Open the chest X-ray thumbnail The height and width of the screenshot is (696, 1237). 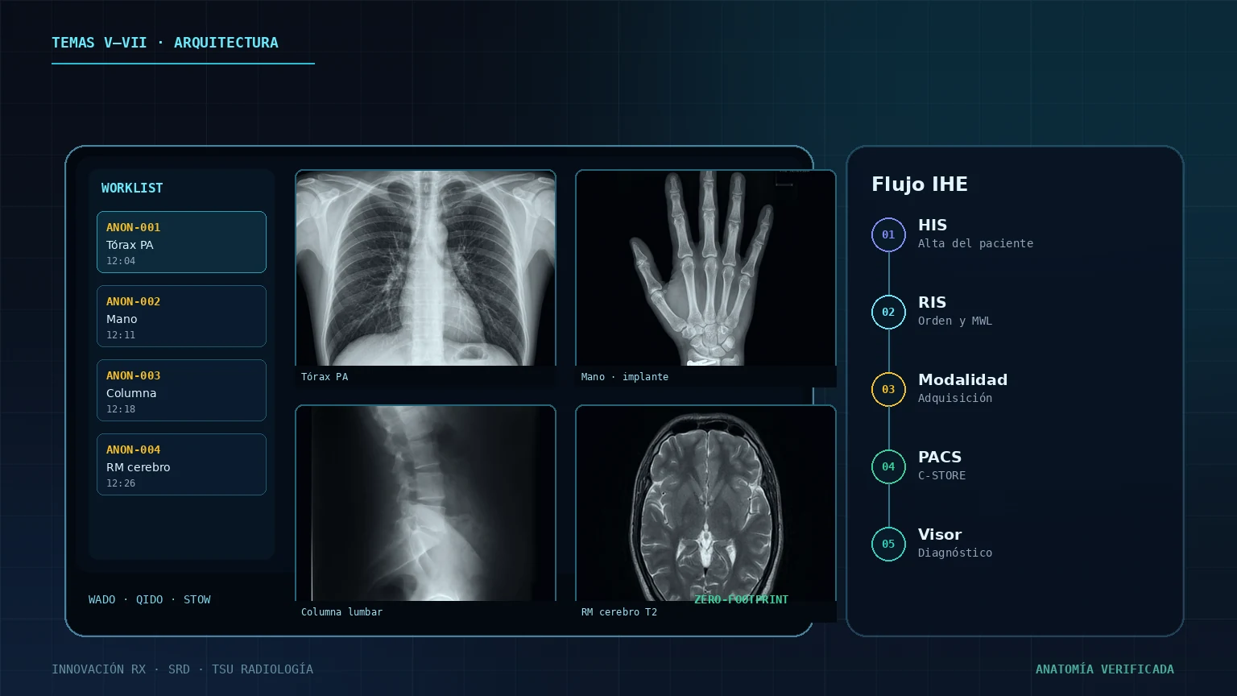point(425,267)
